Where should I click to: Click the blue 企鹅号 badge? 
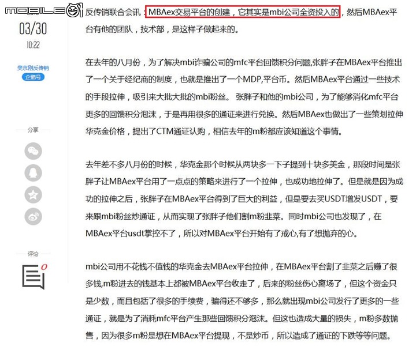click(x=33, y=77)
